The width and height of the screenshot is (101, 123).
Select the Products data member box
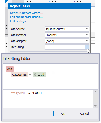coord(67,35)
